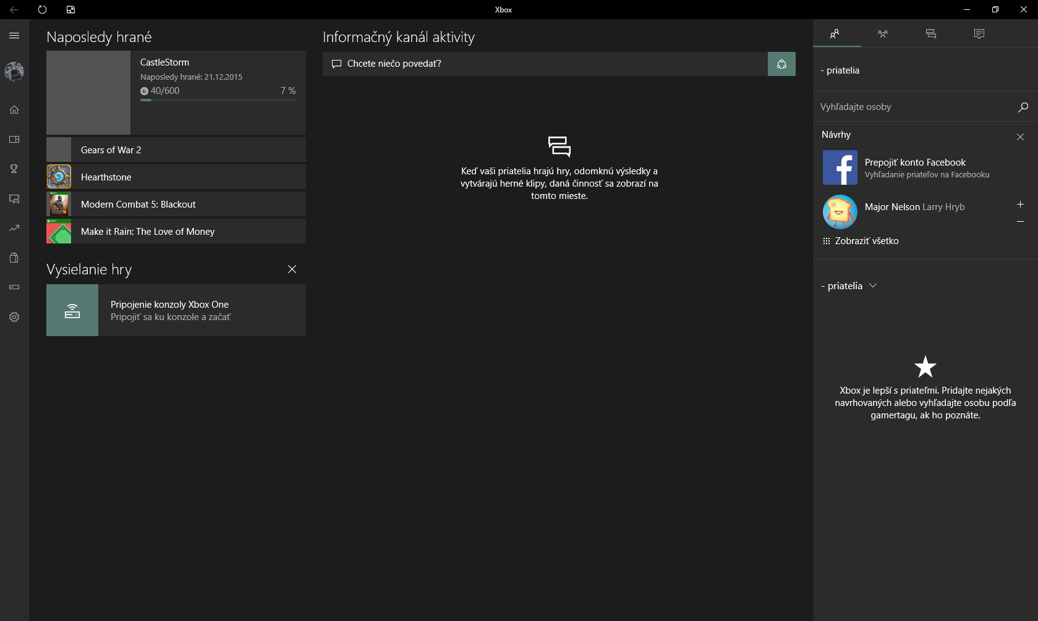Open the Store bag icon
The height and width of the screenshot is (621, 1038).
[x=14, y=258]
